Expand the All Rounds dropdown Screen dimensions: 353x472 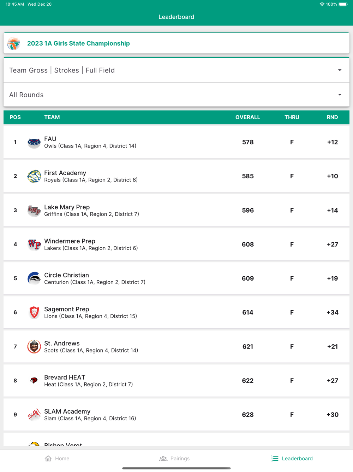[176, 95]
